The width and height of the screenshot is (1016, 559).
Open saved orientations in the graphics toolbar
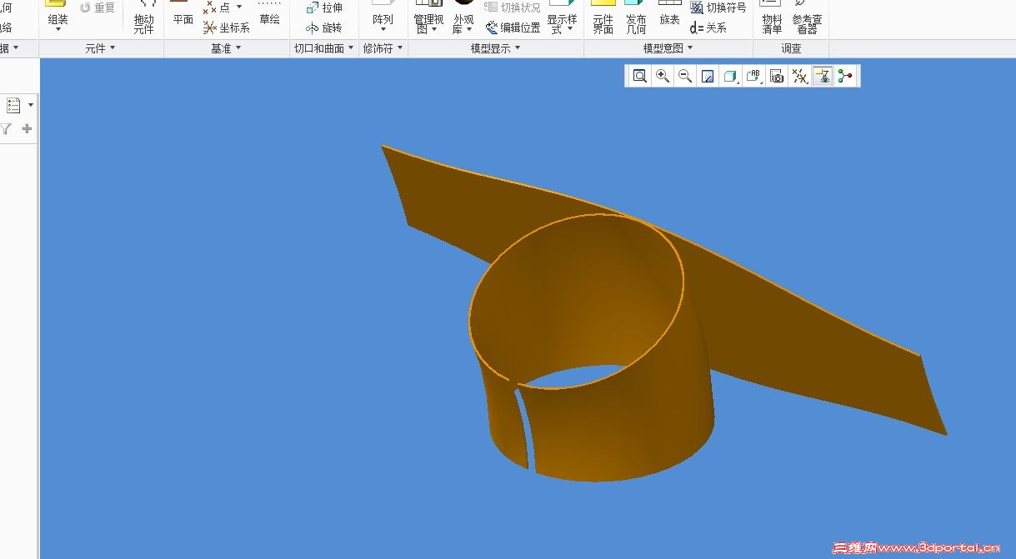[x=753, y=77]
